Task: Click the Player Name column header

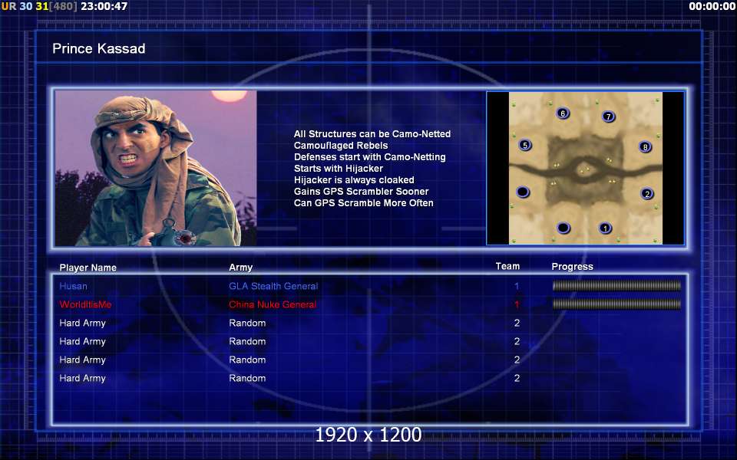Action: (88, 268)
